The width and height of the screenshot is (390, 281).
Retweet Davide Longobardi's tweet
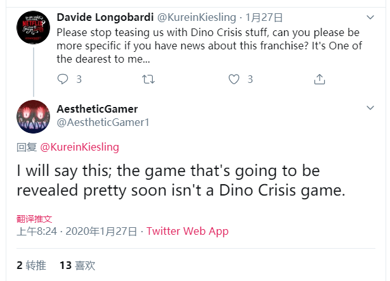[148, 79]
